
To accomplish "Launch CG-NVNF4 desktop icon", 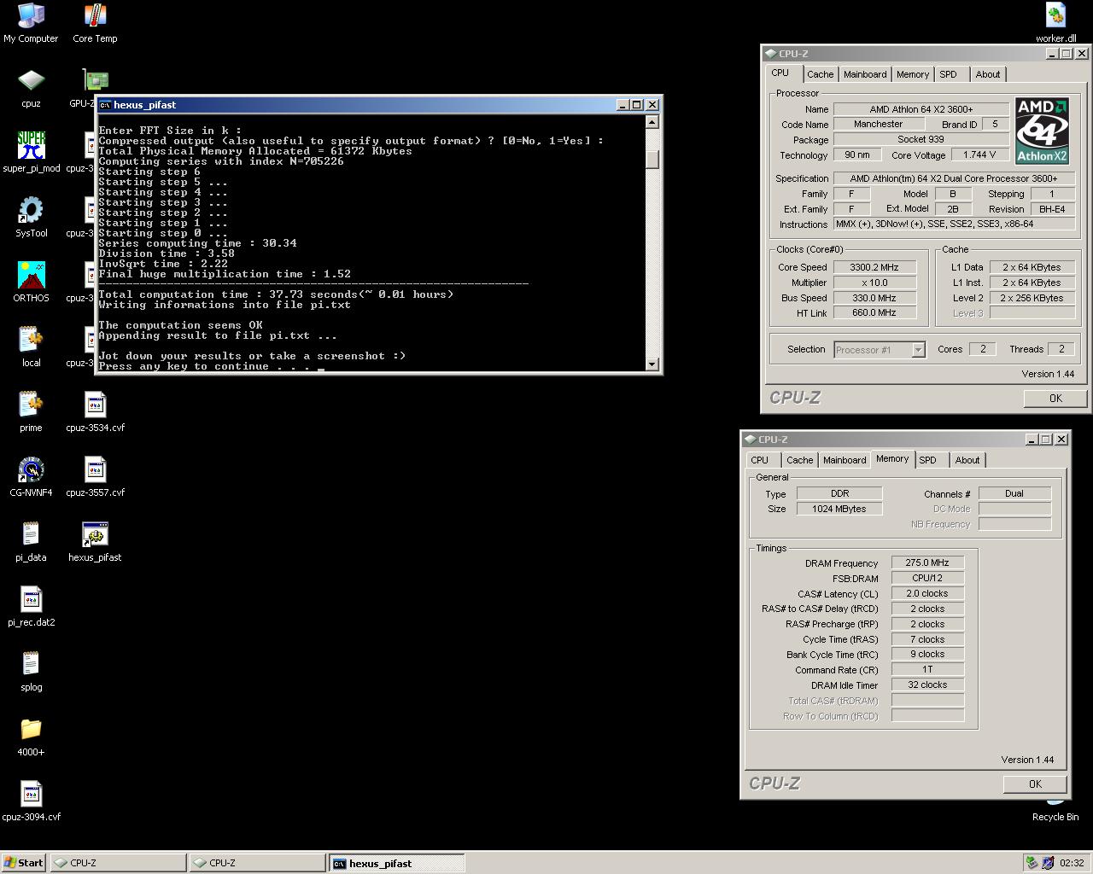I will (x=31, y=476).
